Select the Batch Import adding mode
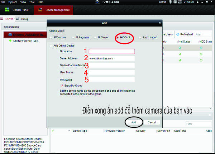This screenshot has height=154, width=215. 140,38
